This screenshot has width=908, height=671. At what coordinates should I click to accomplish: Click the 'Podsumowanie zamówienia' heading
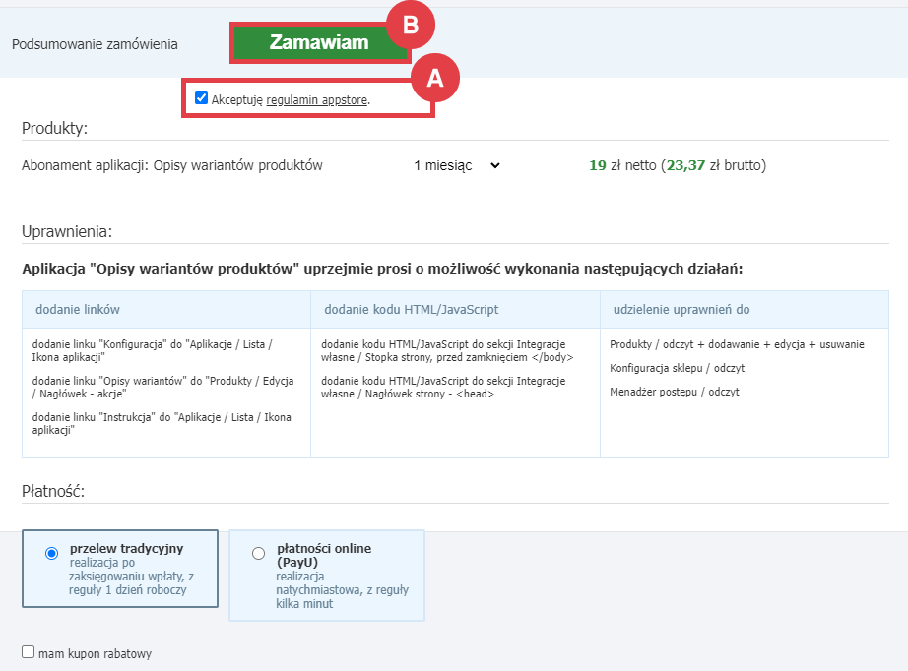[95, 44]
